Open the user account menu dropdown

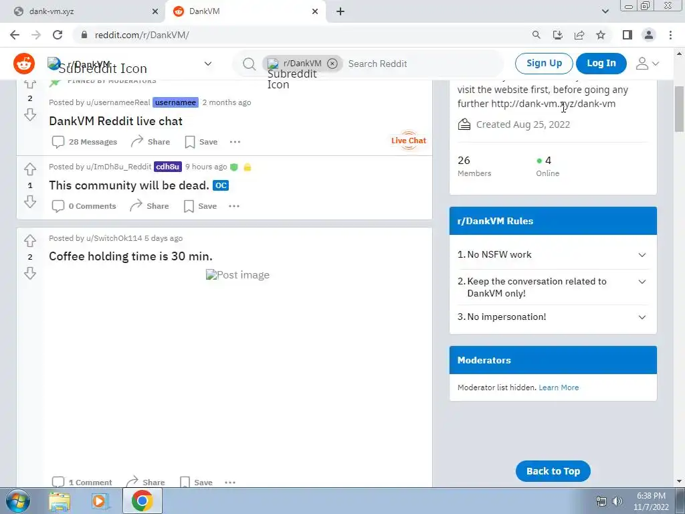[x=647, y=64]
